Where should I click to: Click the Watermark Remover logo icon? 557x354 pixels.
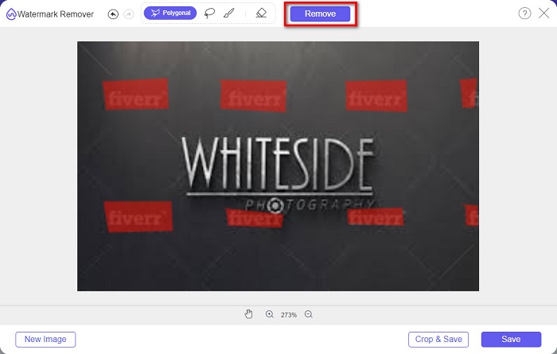pos(11,14)
